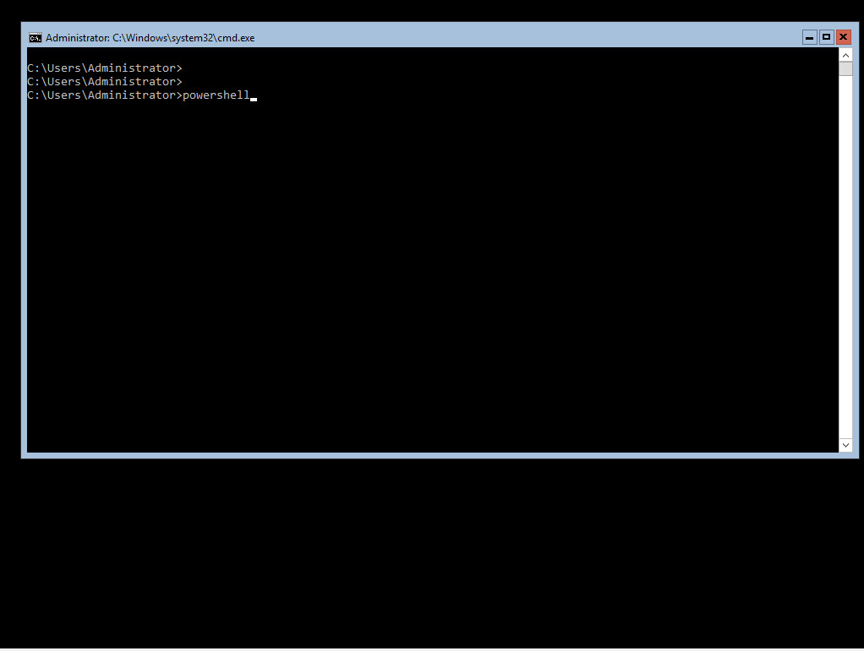Click the first 'C:\Users\Administrator>' prompt line

105,68
